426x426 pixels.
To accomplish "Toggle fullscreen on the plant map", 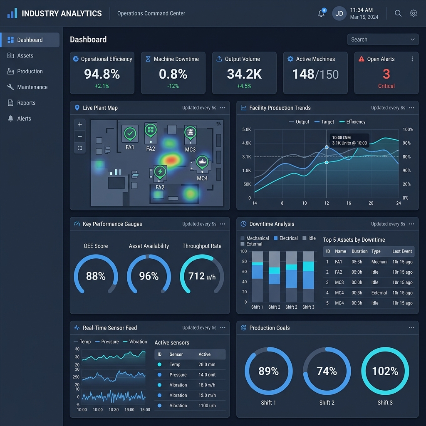I will 80,148.
